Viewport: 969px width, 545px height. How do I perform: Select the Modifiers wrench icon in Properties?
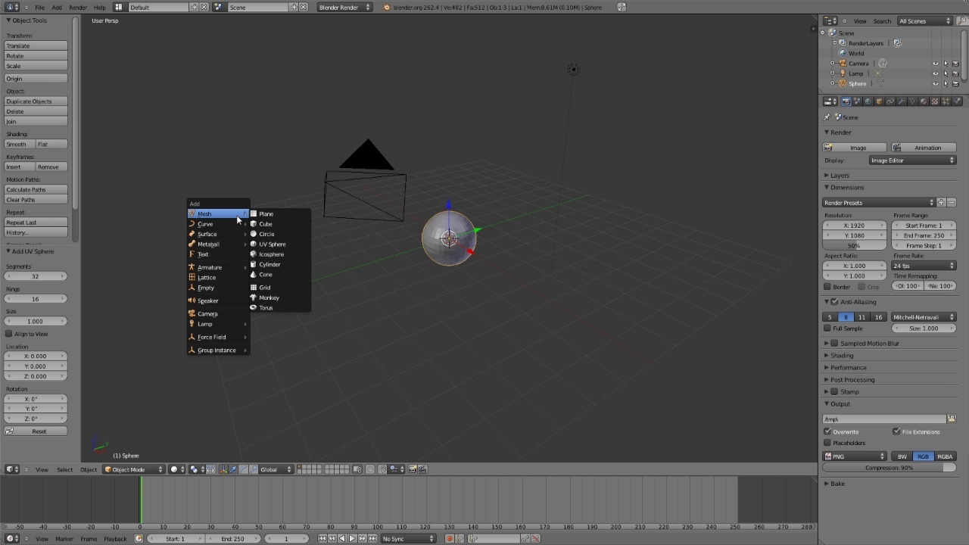(902, 101)
